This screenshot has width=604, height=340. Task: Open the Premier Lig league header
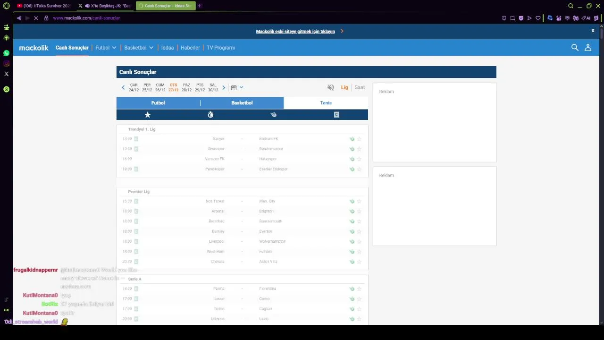[139, 192]
